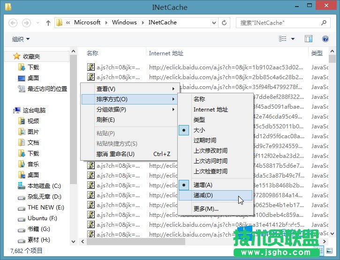Screen dimensions: 340x260
Task: Expand the view options dropdown arrow
Action: tap(293, 39)
